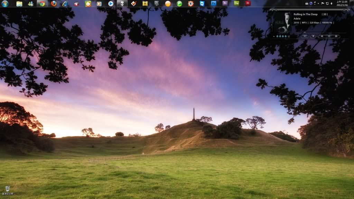Click the Adele album art thumbnail

pos(283,22)
